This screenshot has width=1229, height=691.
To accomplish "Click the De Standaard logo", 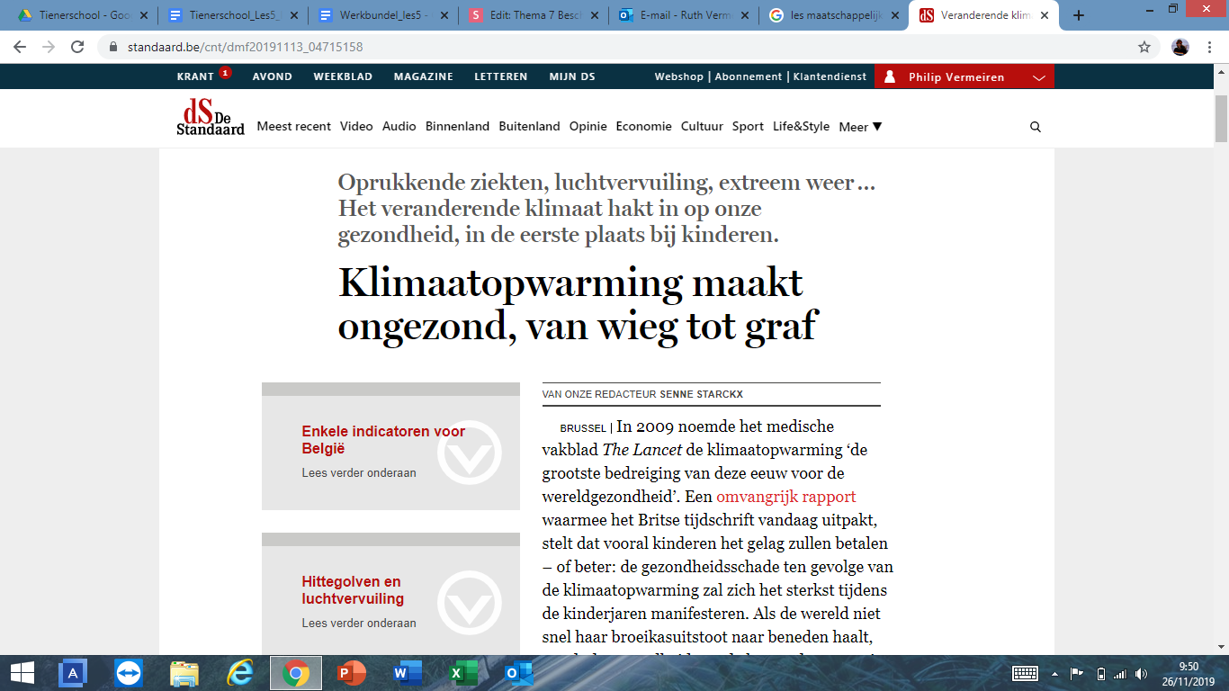I will tap(210, 117).
